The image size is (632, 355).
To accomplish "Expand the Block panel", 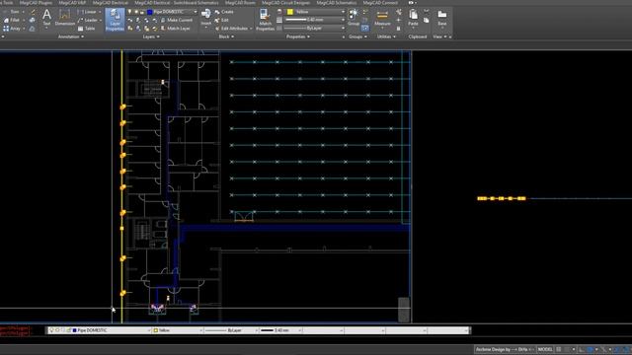I will [226, 36].
